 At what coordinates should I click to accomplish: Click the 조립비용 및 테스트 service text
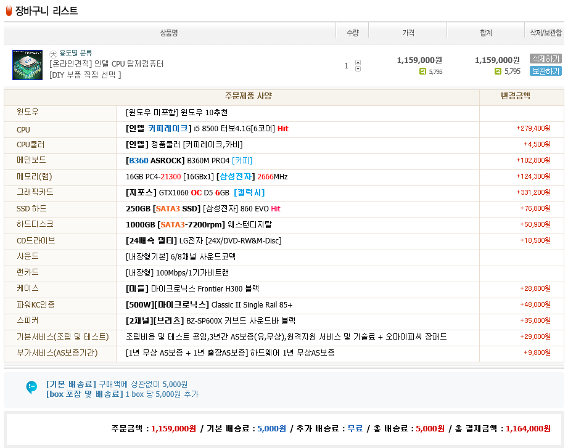point(286,336)
